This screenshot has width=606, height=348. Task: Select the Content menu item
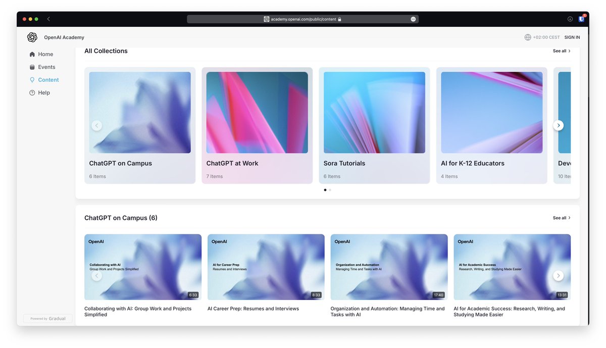point(48,80)
